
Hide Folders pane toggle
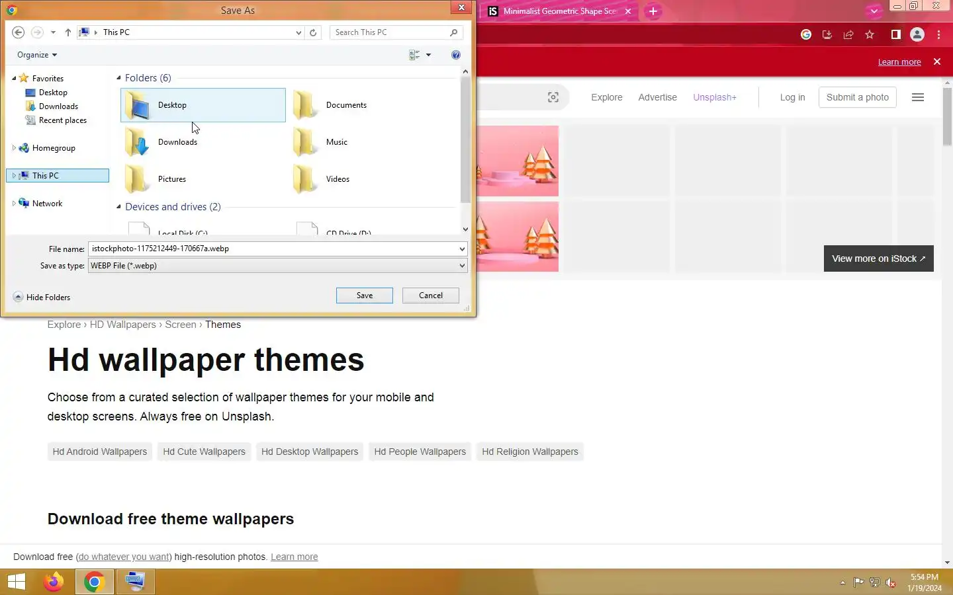tap(42, 297)
